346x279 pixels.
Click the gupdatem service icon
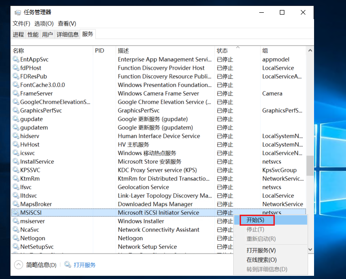coord(16,127)
